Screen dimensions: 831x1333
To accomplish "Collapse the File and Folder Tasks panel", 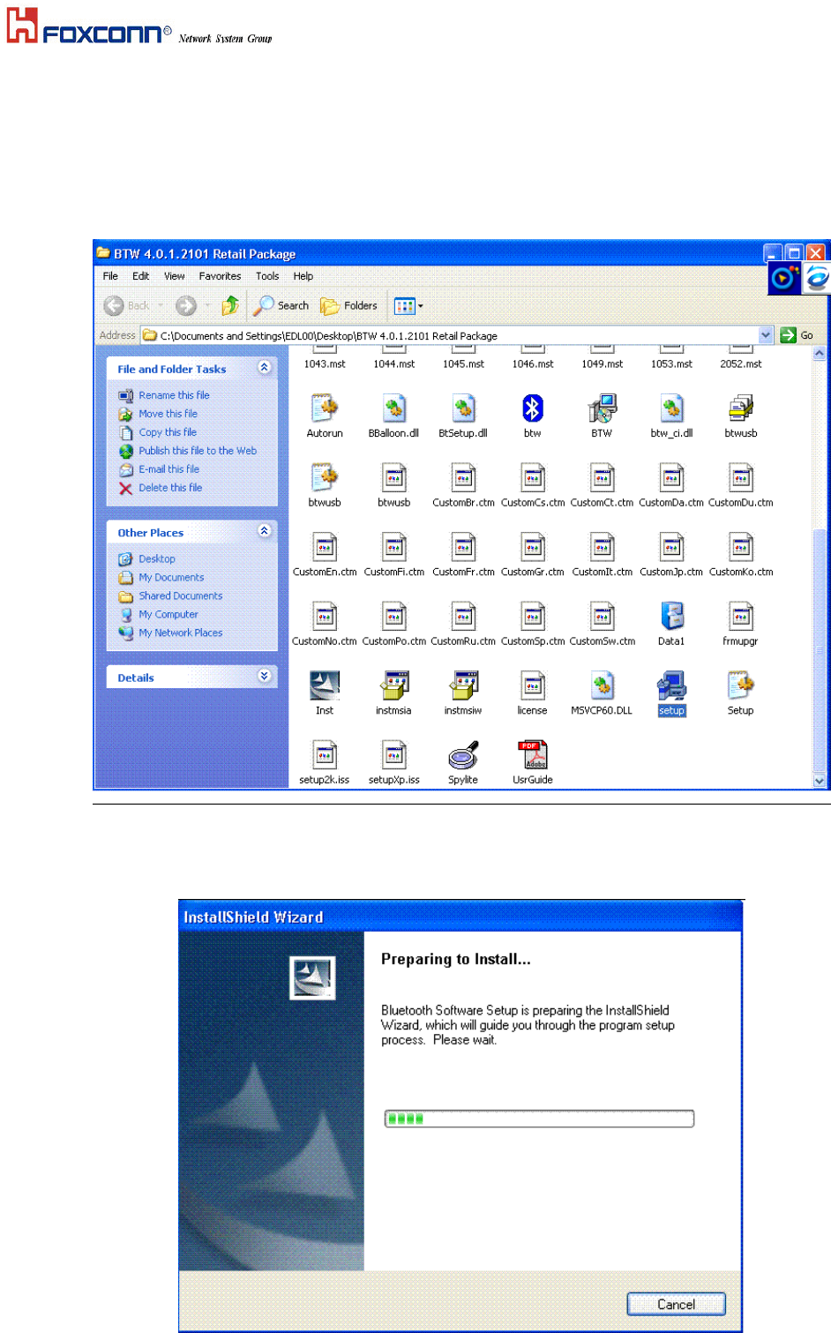I will click(264, 367).
